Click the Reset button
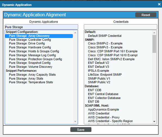 (x=146, y=15)
